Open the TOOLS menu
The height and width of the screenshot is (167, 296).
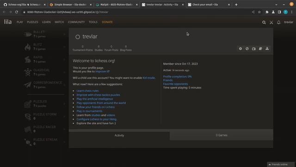[93, 22]
